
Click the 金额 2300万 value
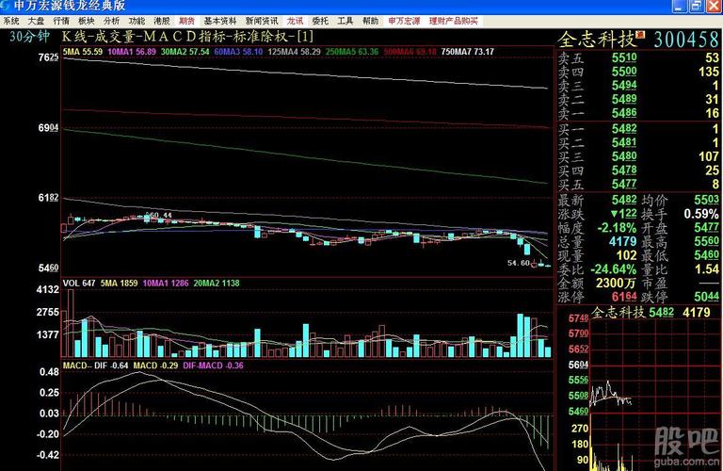[616, 283]
